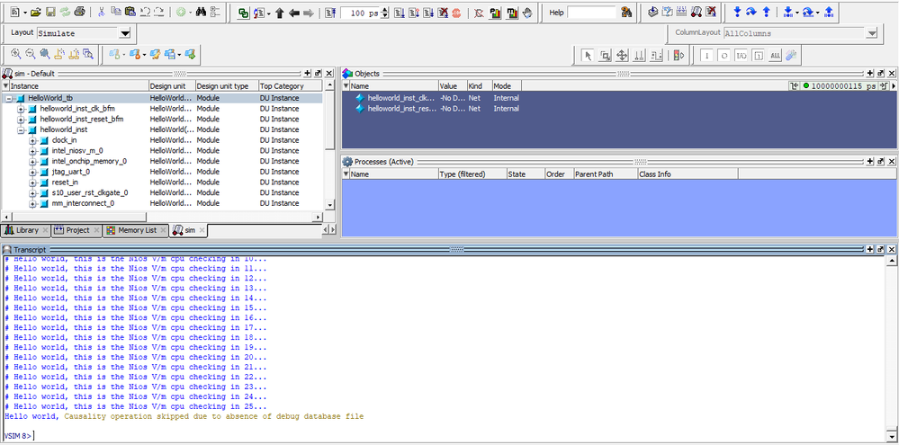Click the Parent Path column header
This screenshot has width=899, height=445.
pyautogui.click(x=606, y=174)
